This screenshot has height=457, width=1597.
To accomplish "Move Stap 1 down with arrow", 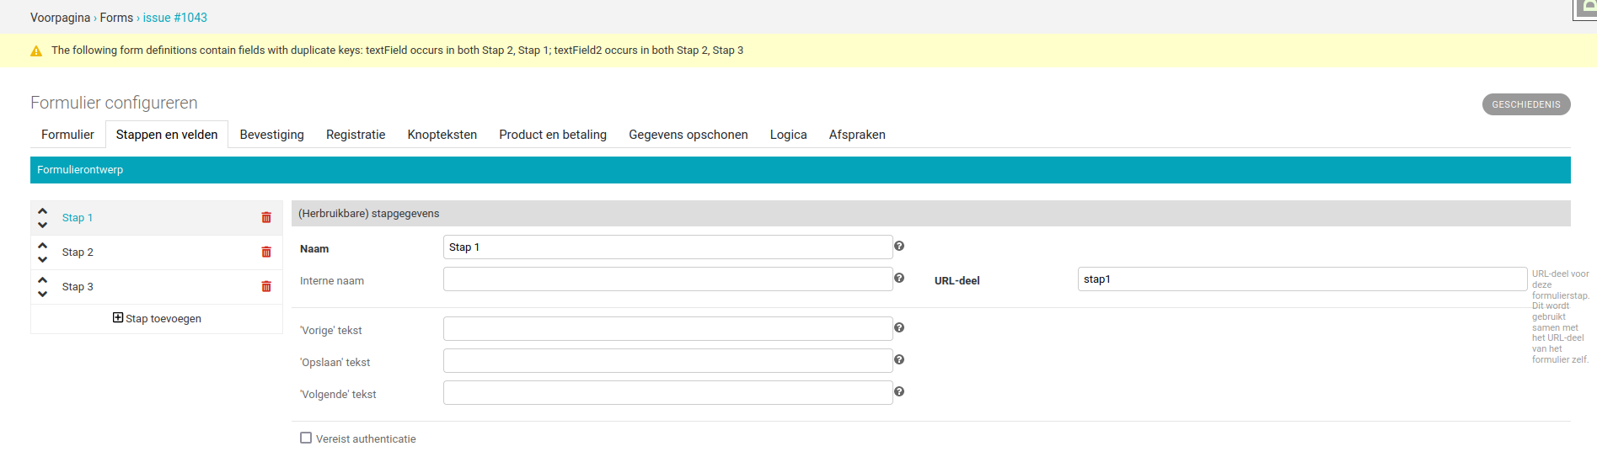I will [42, 225].
